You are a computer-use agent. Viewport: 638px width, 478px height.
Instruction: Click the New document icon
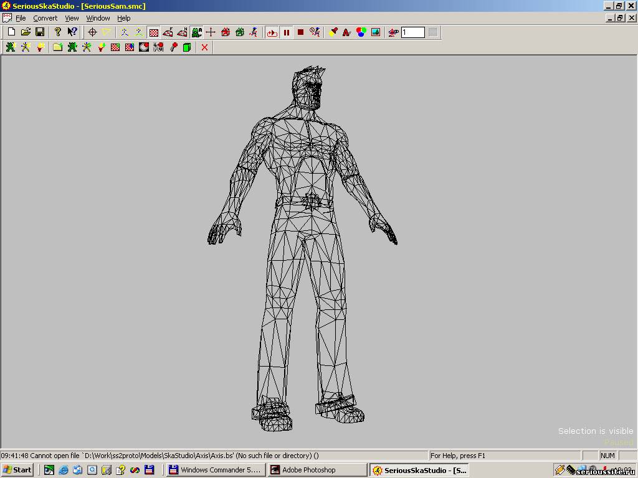point(11,32)
